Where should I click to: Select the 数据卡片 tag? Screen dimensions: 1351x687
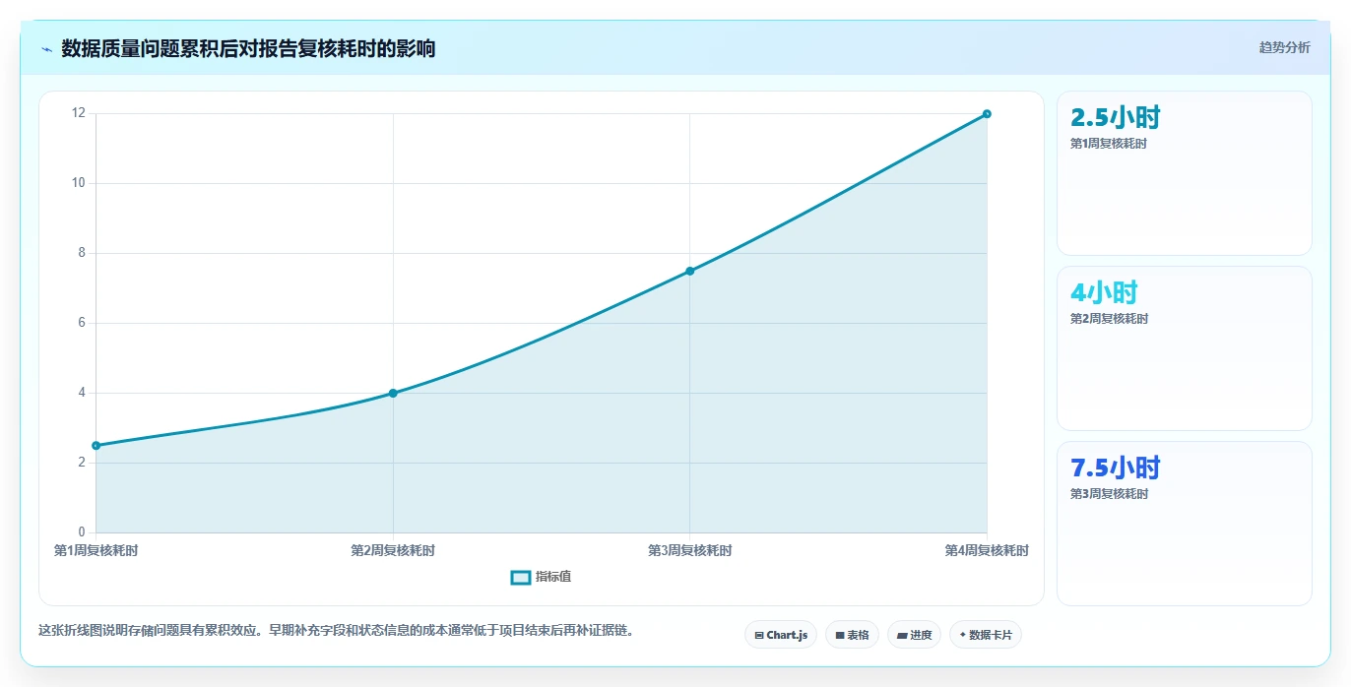pos(986,635)
